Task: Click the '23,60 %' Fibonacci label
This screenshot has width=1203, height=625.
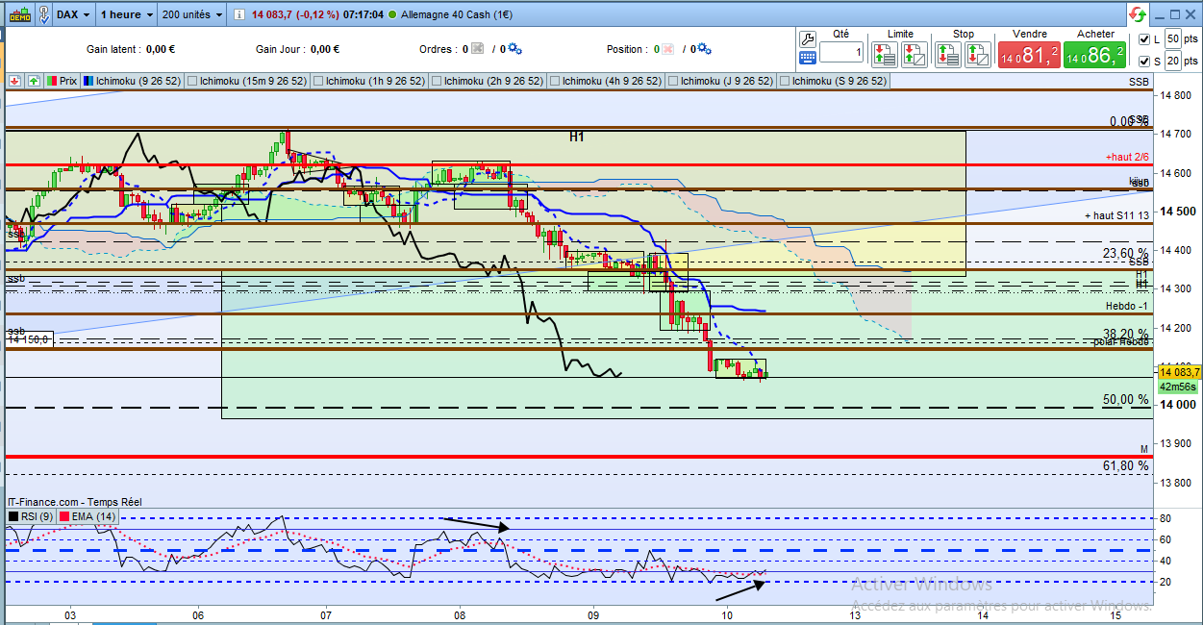Action: (x=1125, y=254)
